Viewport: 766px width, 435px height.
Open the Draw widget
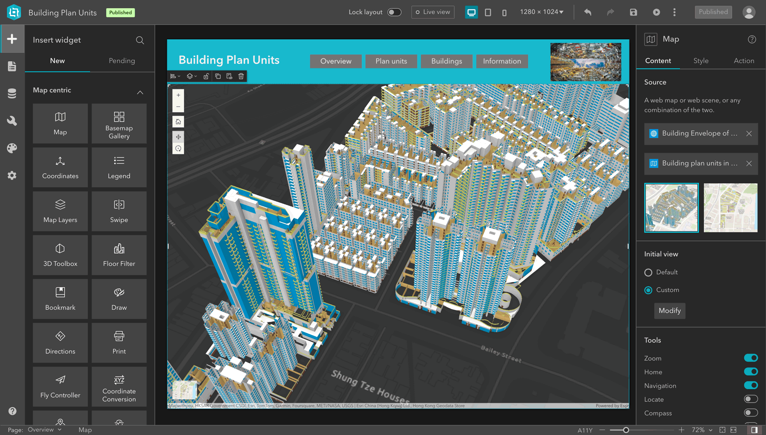point(119,299)
